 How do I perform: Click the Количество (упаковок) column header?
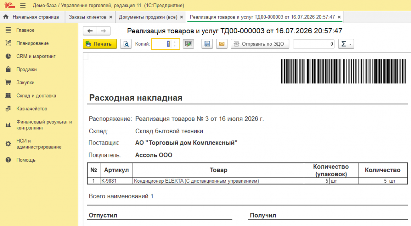[331, 170]
